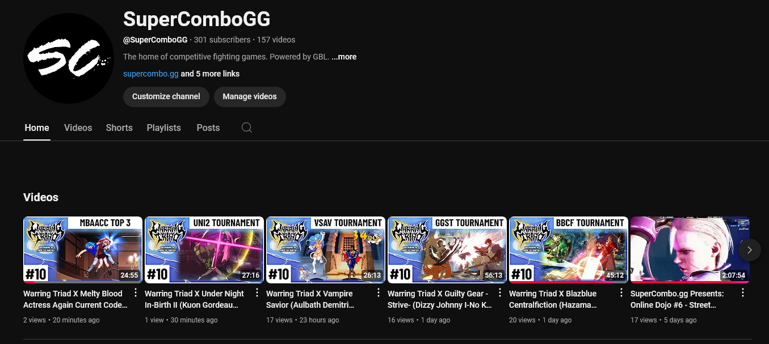Open title 'Warring Triad X Guilty Gear -Strive-'
Image resolution: width=769 pixels, height=344 pixels.
pyautogui.click(x=439, y=299)
